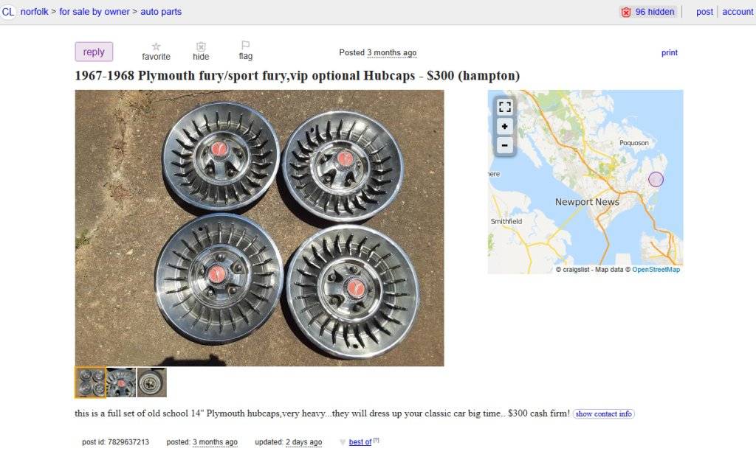Open the reply button

(x=94, y=52)
